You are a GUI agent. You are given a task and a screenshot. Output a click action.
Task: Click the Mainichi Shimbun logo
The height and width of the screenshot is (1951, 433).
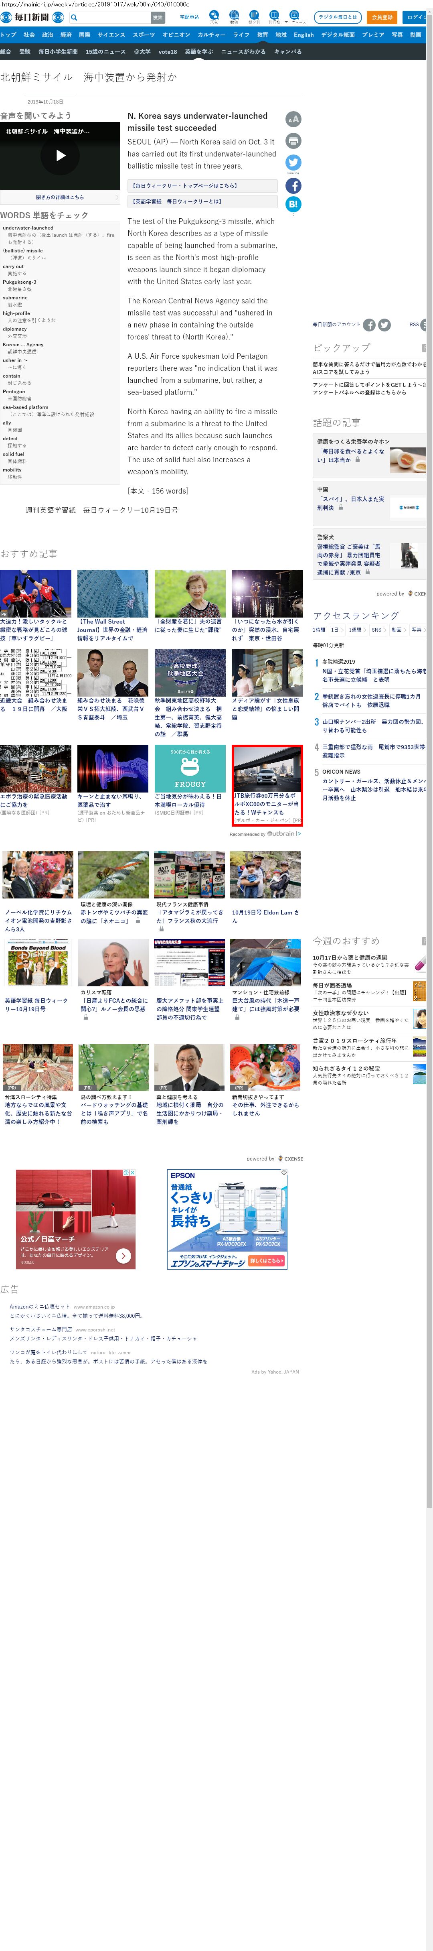(32, 17)
